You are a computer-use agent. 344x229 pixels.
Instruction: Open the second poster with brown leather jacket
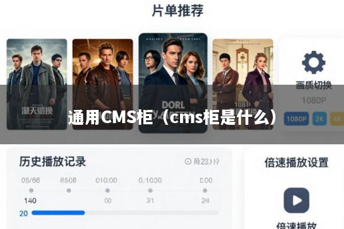103,84
